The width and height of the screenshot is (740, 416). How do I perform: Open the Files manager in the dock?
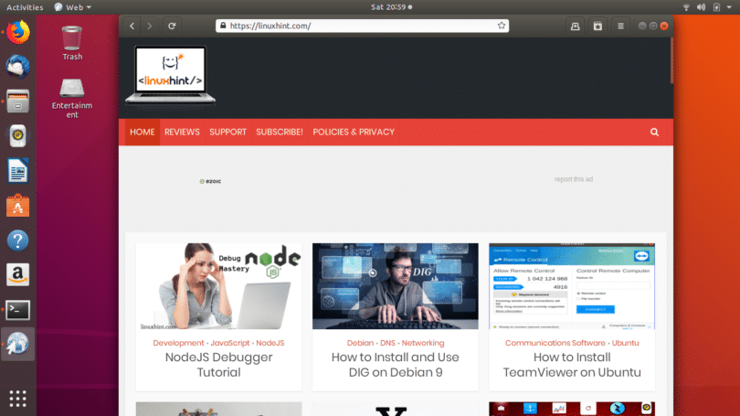click(x=18, y=101)
